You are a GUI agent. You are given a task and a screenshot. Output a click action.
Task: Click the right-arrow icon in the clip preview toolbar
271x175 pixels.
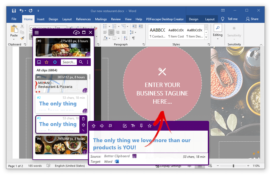tap(102, 126)
